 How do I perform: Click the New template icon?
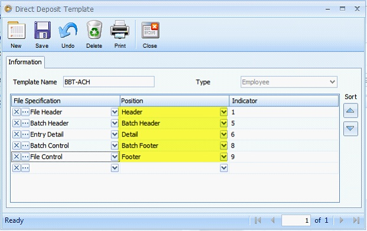pos(16,35)
